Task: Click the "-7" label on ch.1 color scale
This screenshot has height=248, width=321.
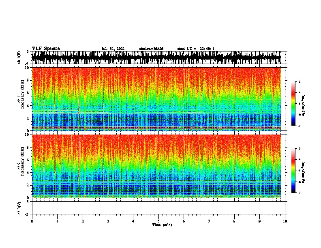Action: (299, 126)
